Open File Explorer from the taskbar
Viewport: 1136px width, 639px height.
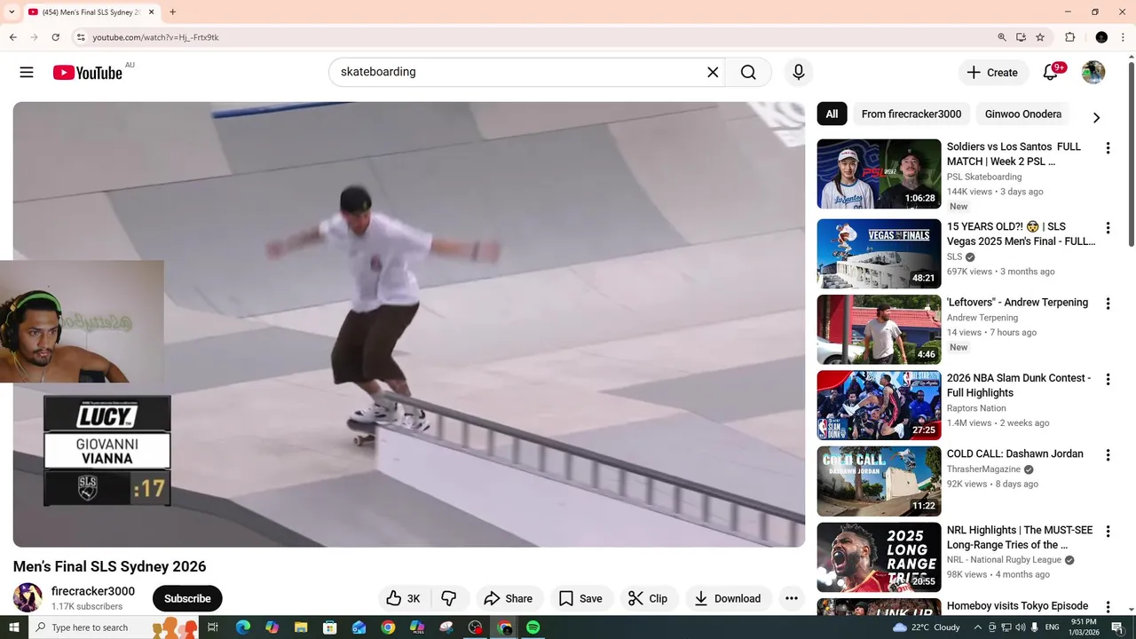pyautogui.click(x=301, y=627)
